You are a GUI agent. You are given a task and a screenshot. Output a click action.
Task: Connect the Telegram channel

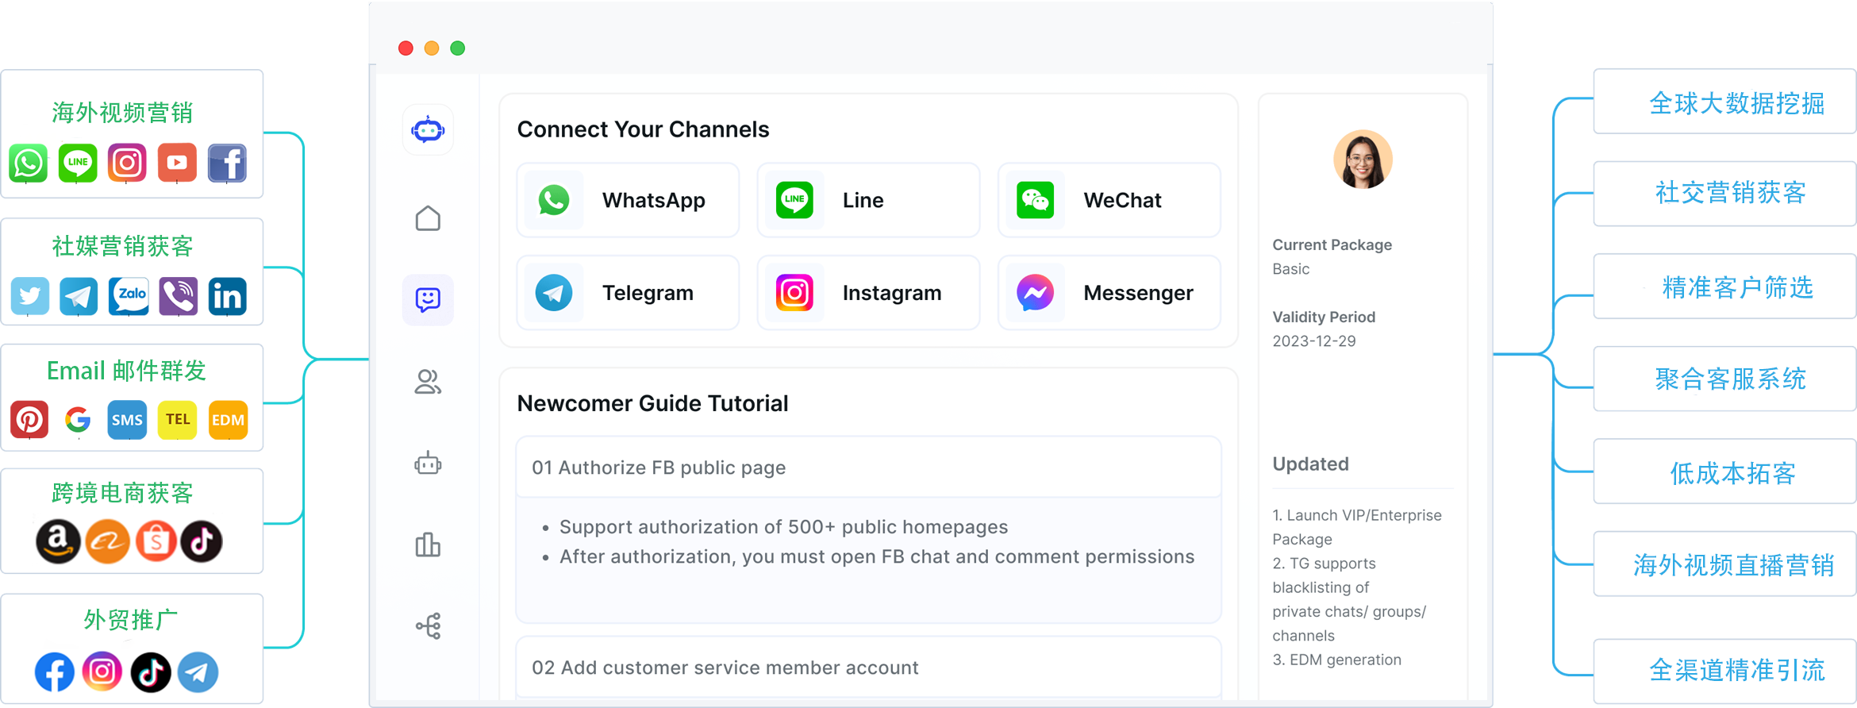tap(627, 293)
